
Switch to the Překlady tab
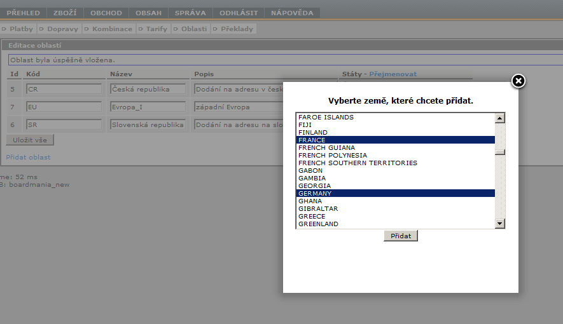coord(233,29)
